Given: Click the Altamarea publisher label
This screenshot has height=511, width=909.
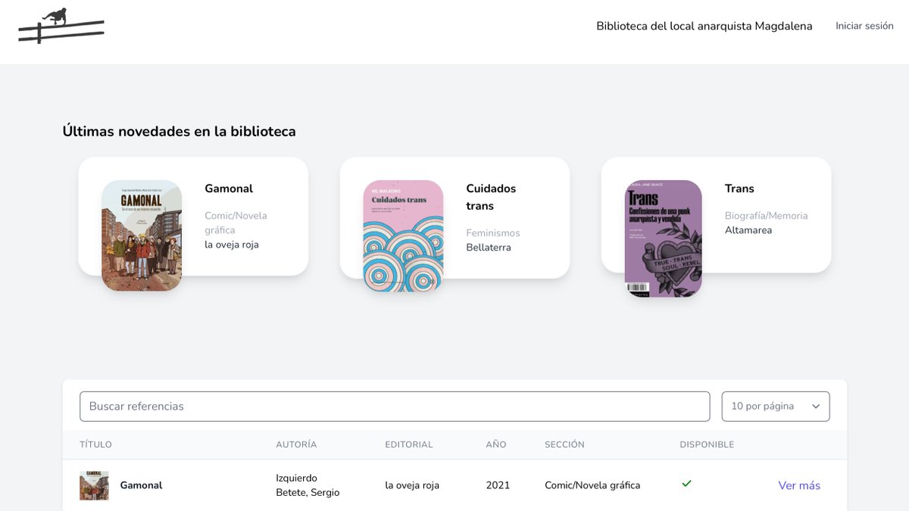Looking at the screenshot, I should tap(748, 230).
